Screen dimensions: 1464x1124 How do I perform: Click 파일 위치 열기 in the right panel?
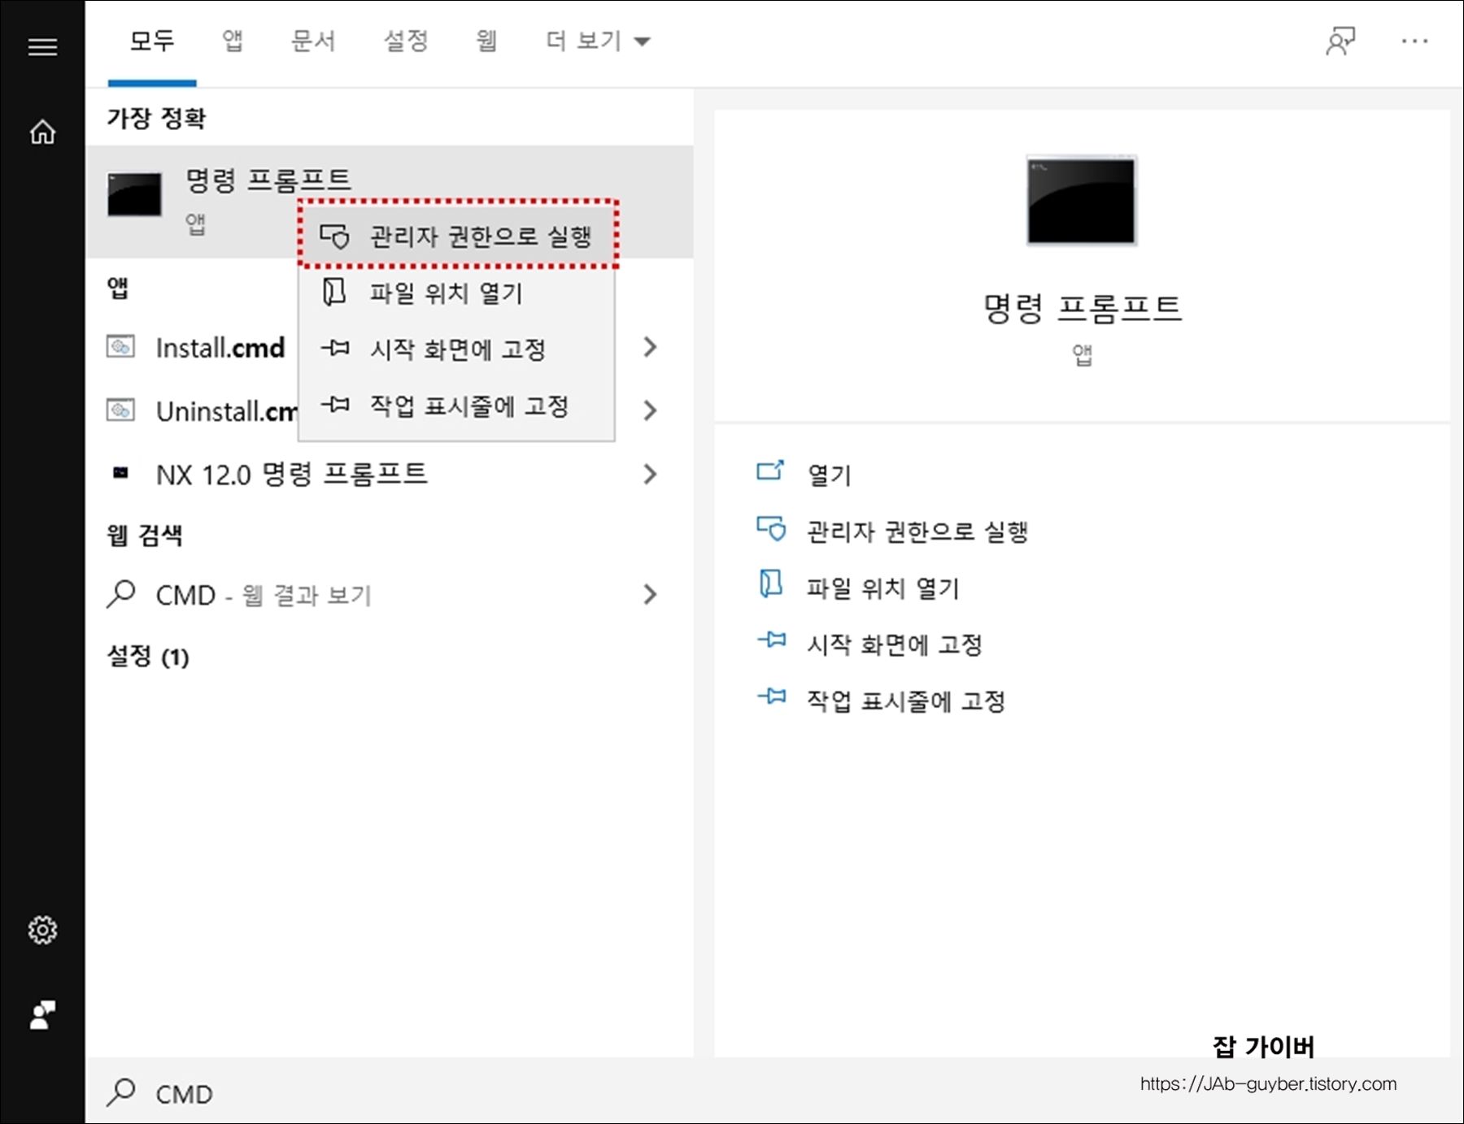click(x=883, y=588)
